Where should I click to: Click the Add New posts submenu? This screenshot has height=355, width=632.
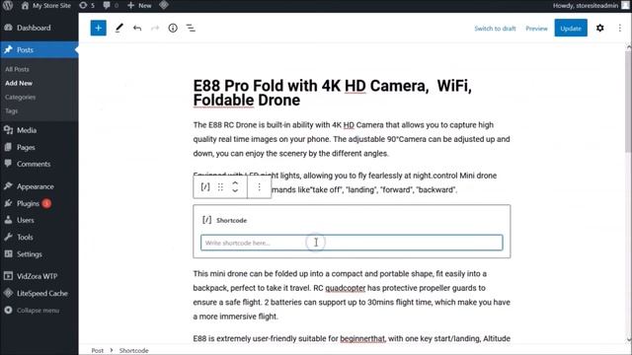tap(19, 83)
